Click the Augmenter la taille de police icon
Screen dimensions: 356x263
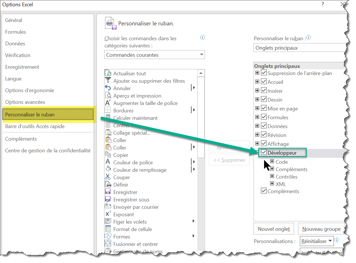tap(108, 103)
